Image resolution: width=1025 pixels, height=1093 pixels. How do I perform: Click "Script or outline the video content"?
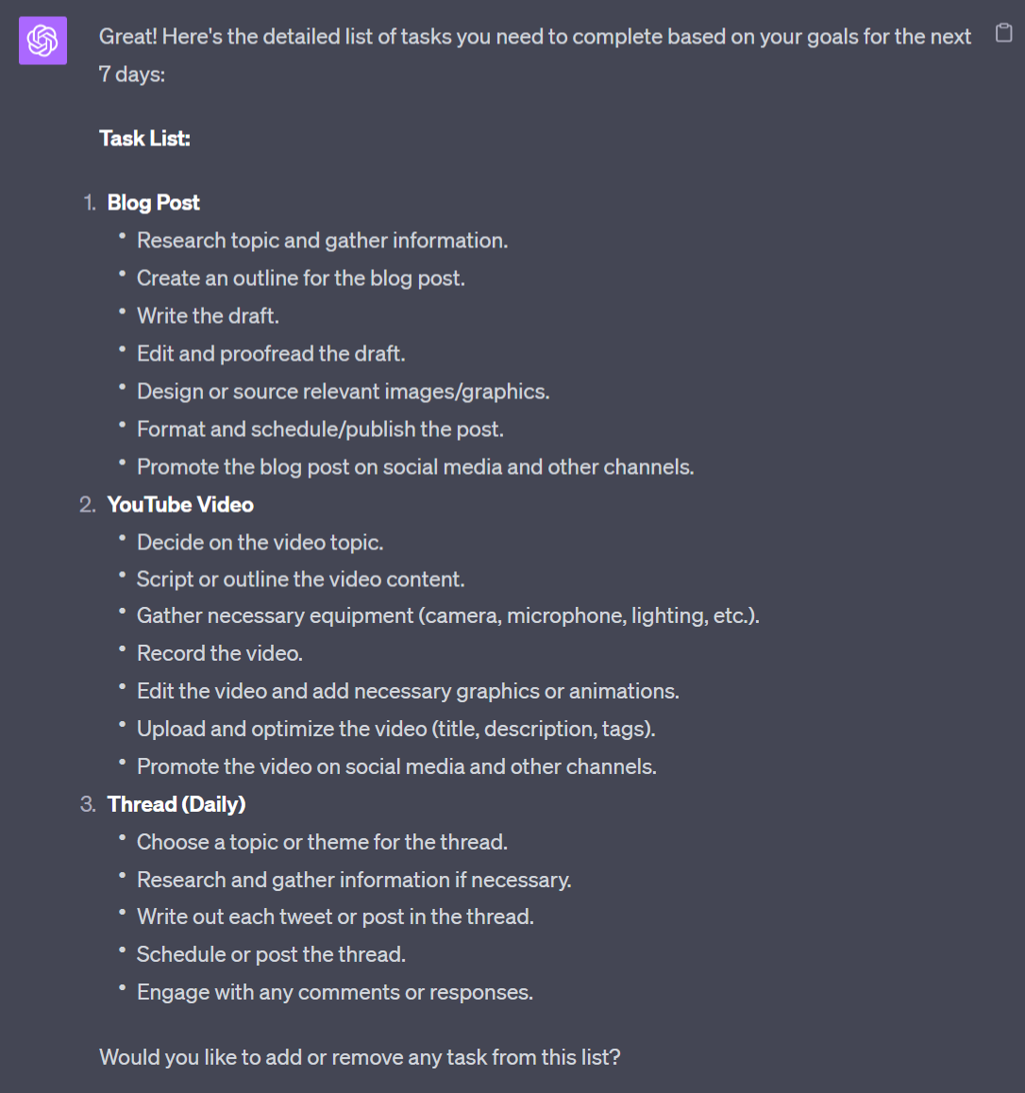point(300,580)
